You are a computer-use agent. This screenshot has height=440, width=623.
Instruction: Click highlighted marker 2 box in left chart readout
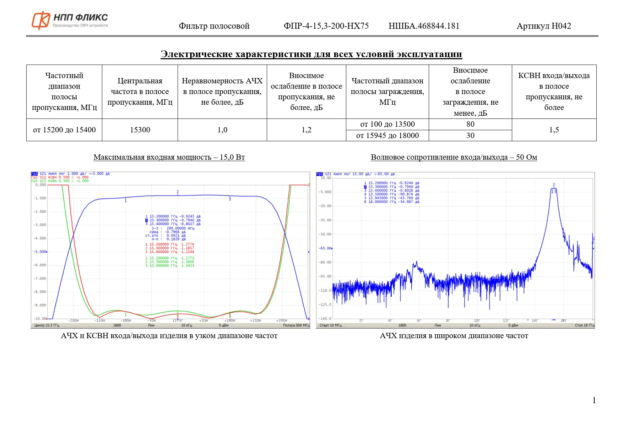(x=146, y=220)
